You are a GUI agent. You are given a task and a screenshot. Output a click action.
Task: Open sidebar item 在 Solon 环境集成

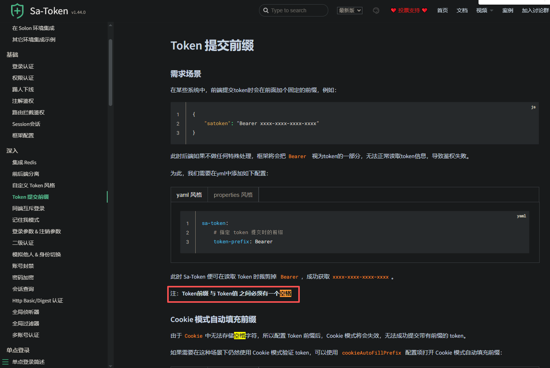(33, 28)
